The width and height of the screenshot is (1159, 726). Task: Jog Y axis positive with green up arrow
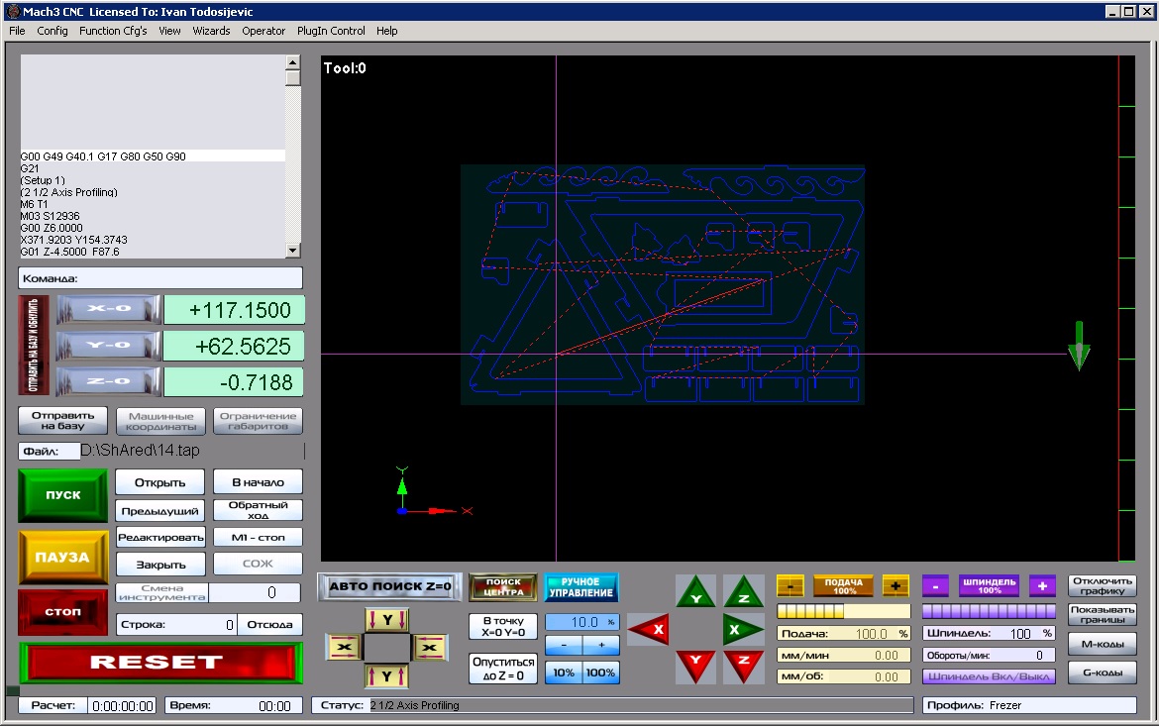point(695,592)
